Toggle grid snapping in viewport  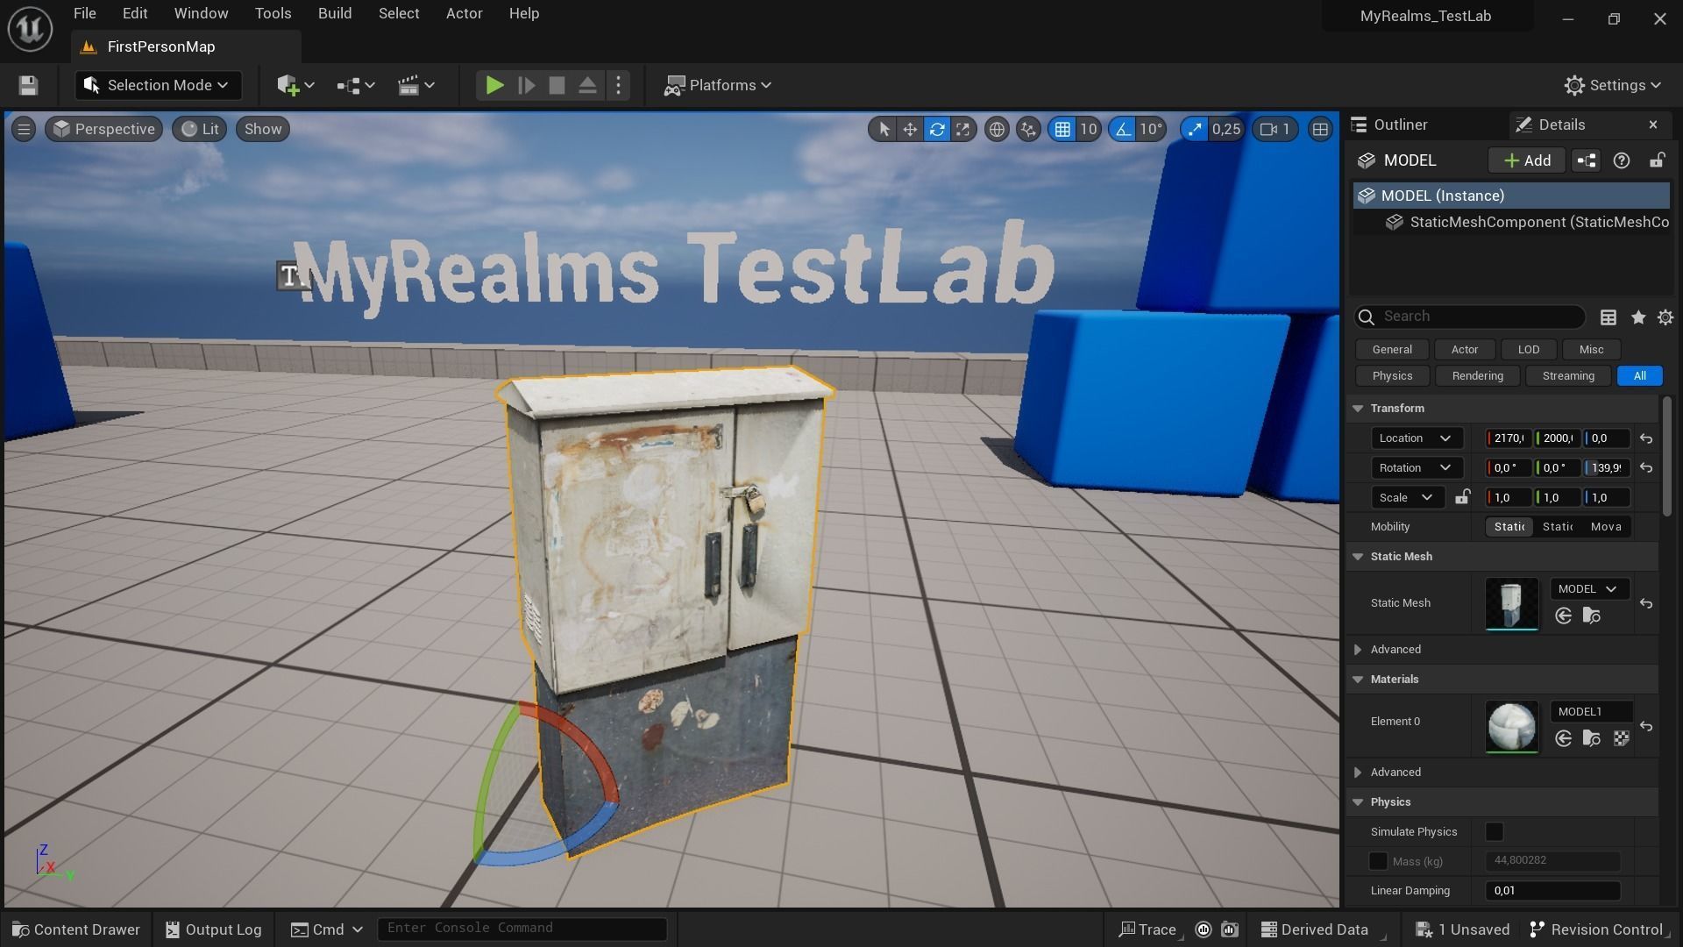click(1062, 130)
